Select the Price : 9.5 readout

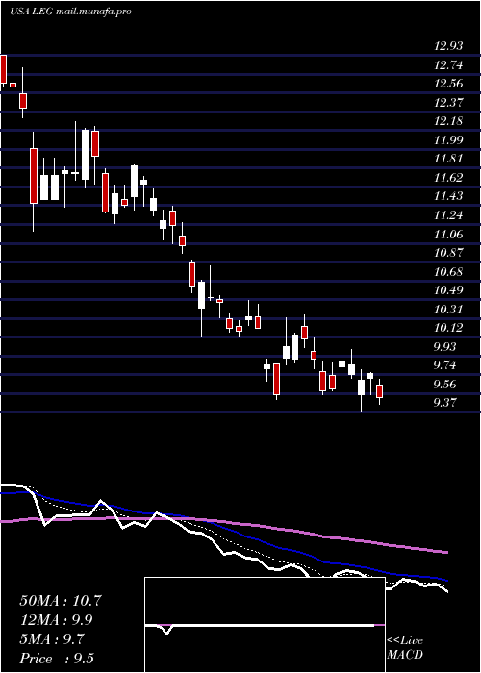56,659
